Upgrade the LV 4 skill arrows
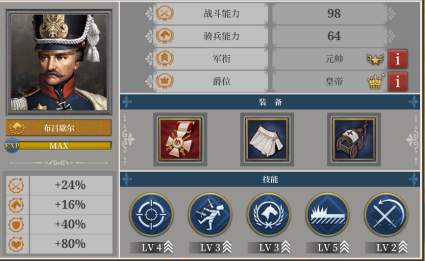This screenshot has width=425, height=261. 168,247
